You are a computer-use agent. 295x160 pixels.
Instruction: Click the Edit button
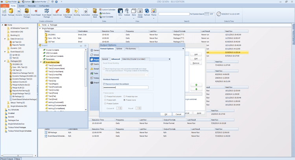tap(196, 59)
